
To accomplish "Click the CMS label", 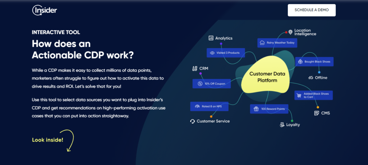I will pyautogui.click(x=326, y=113).
